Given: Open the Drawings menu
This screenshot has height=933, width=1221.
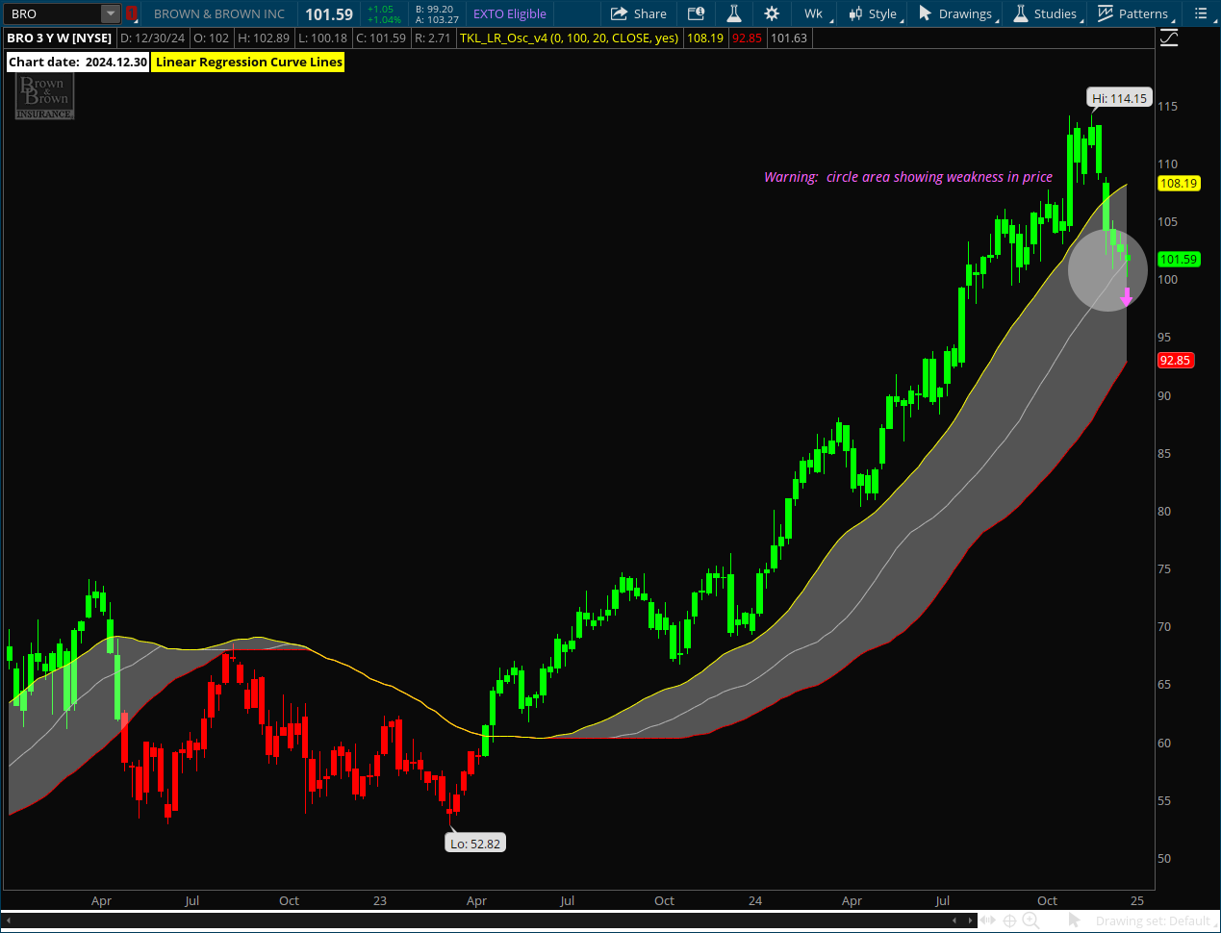Looking at the screenshot, I should (x=957, y=13).
